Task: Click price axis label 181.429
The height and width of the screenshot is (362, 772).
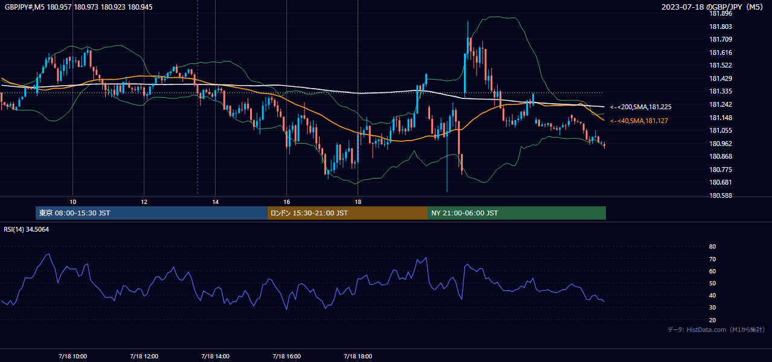Action: coord(721,78)
